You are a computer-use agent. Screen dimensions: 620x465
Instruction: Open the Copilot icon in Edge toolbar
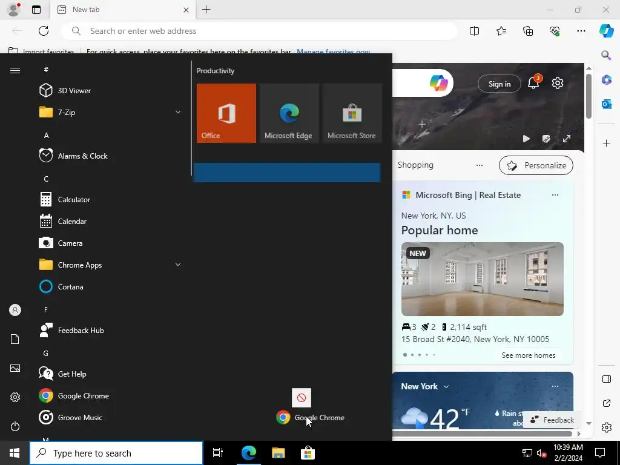(605, 31)
